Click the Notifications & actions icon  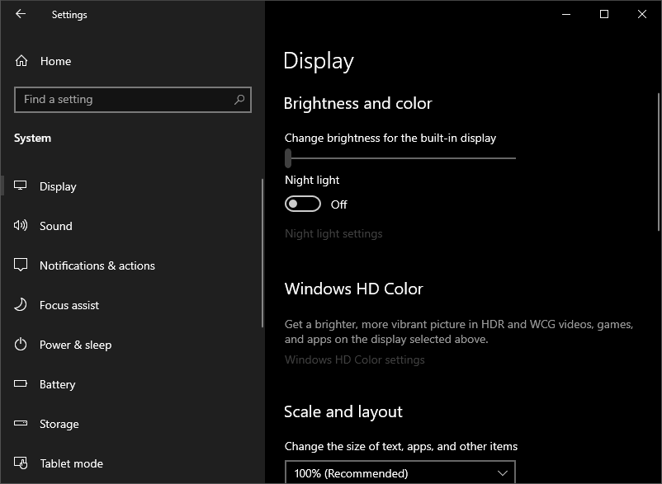[21, 265]
